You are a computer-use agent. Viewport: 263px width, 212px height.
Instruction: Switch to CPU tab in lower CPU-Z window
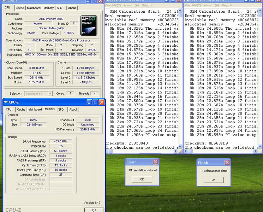point(9,110)
